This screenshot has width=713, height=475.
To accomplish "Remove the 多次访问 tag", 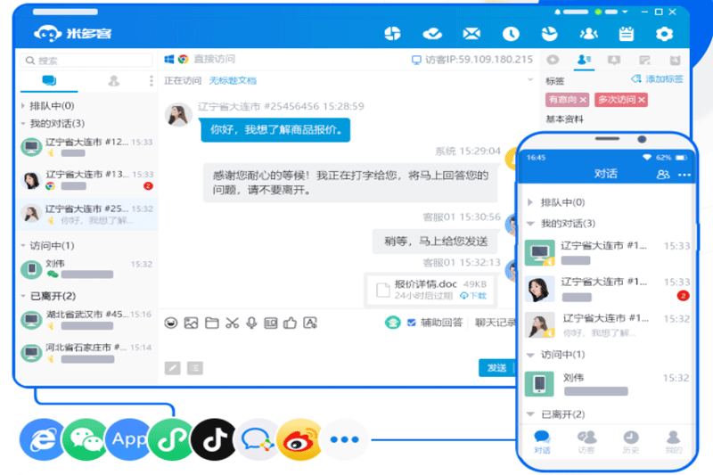I will click(x=642, y=100).
